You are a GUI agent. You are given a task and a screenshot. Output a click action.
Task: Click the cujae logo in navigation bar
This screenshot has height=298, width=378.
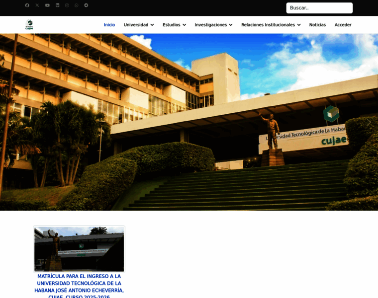[x=29, y=24]
